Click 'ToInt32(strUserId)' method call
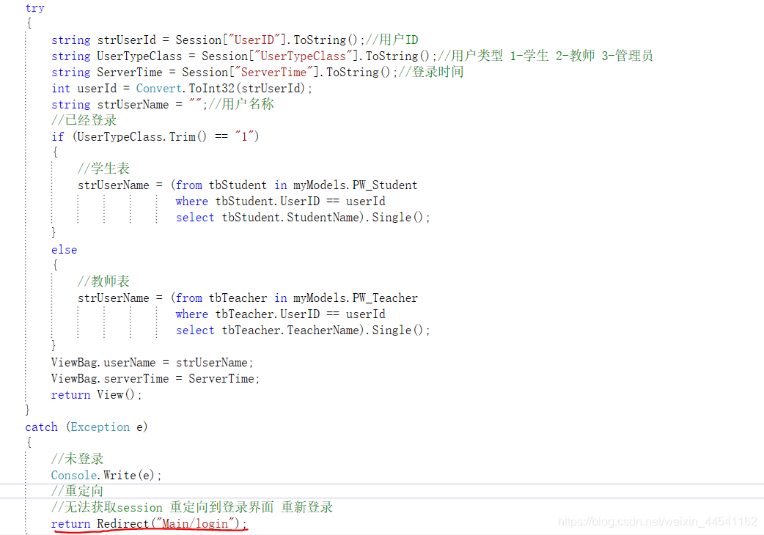 (247, 88)
